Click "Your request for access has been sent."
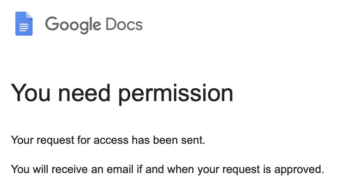 [x=108, y=140]
